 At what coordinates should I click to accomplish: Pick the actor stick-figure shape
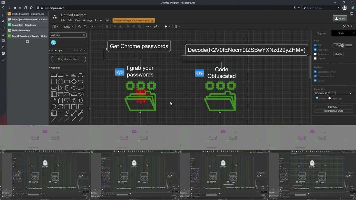tap(74, 100)
